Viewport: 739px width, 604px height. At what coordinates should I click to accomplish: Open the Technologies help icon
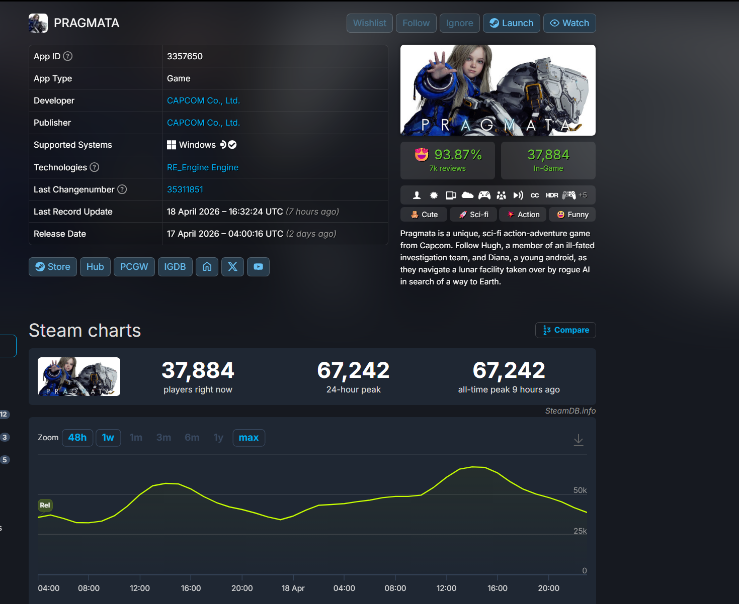[94, 167]
